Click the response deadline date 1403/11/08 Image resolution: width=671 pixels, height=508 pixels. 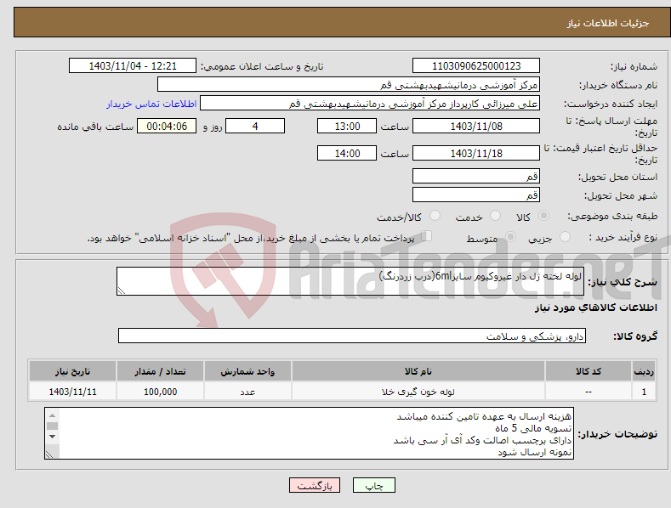coord(476,126)
